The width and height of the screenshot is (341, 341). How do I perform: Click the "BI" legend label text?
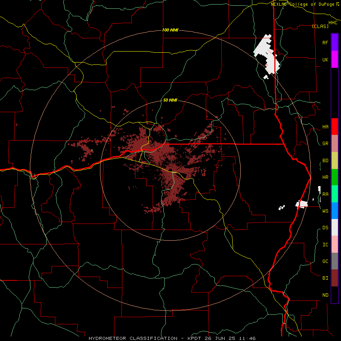coord(325,278)
